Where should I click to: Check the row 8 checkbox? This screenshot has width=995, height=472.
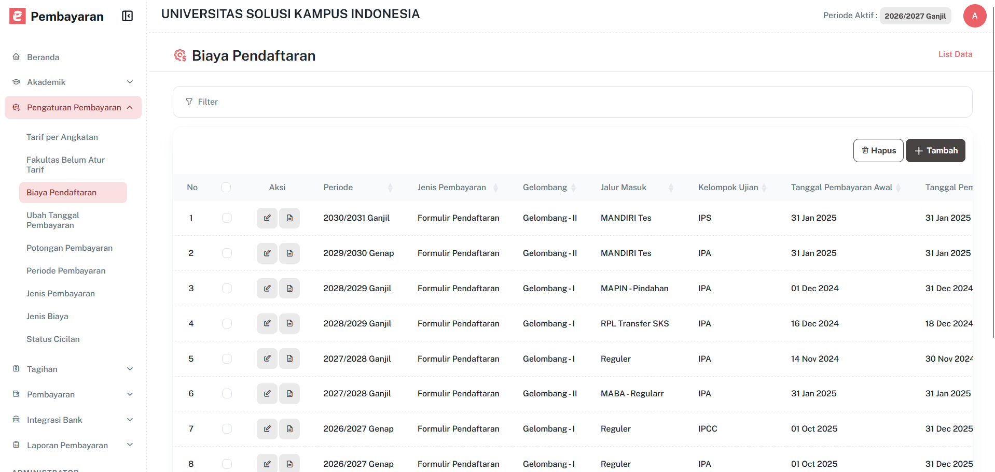[x=227, y=464]
